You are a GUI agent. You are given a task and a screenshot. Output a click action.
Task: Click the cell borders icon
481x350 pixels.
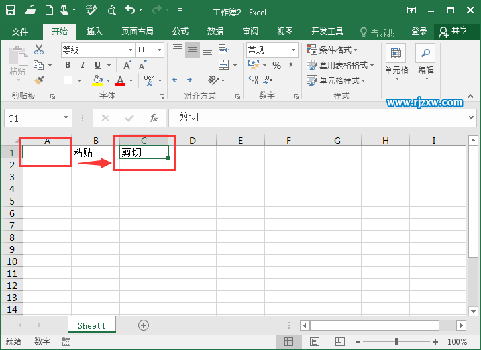coord(68,80)
